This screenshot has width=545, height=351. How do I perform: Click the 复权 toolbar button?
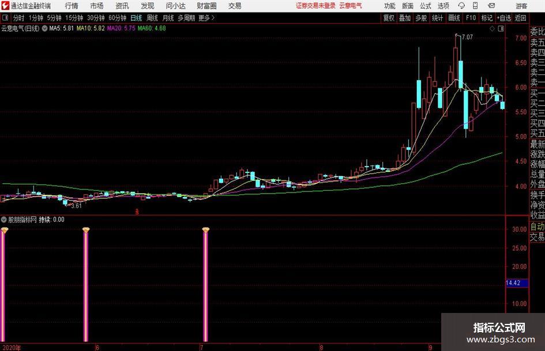[389, 18]
